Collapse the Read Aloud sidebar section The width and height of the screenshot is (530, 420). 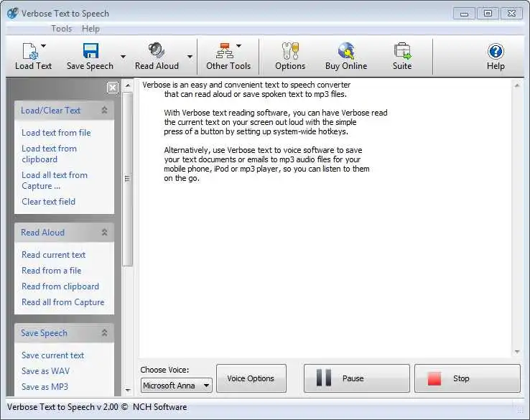coord(104,232)
